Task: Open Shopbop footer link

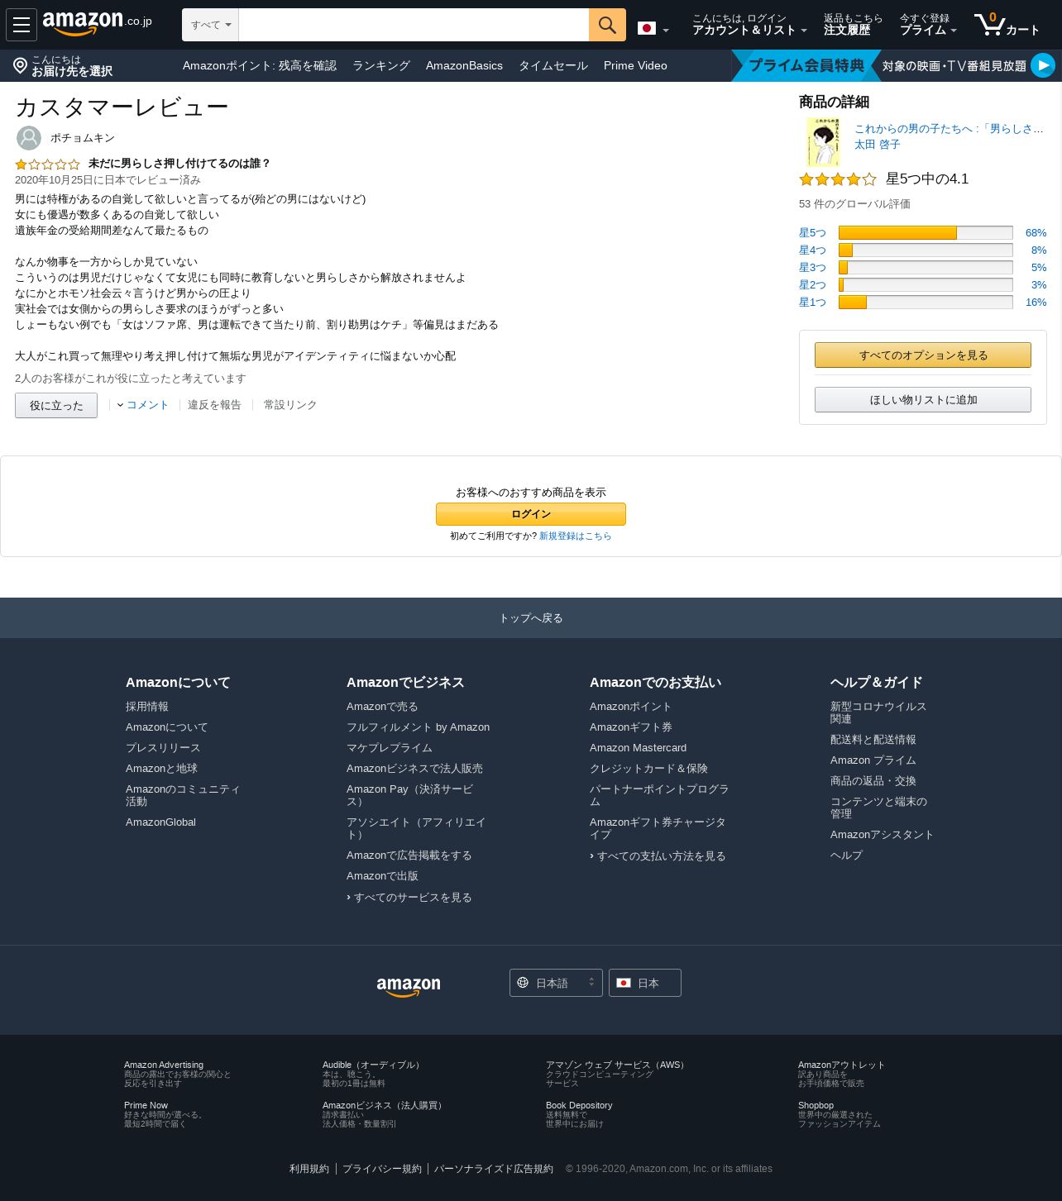Action: [x=816, y=1106]
